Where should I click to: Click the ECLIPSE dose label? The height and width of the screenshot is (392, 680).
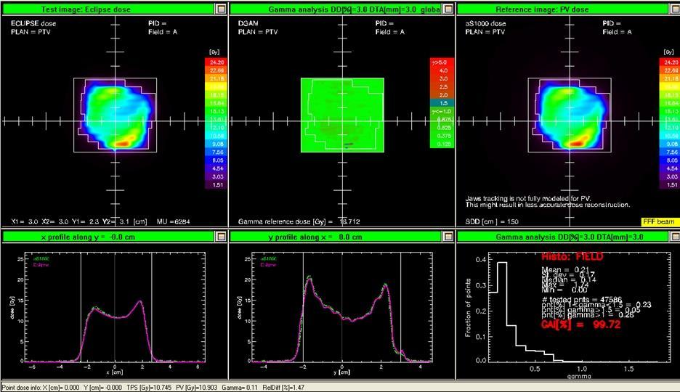click(x=33, y=23)
